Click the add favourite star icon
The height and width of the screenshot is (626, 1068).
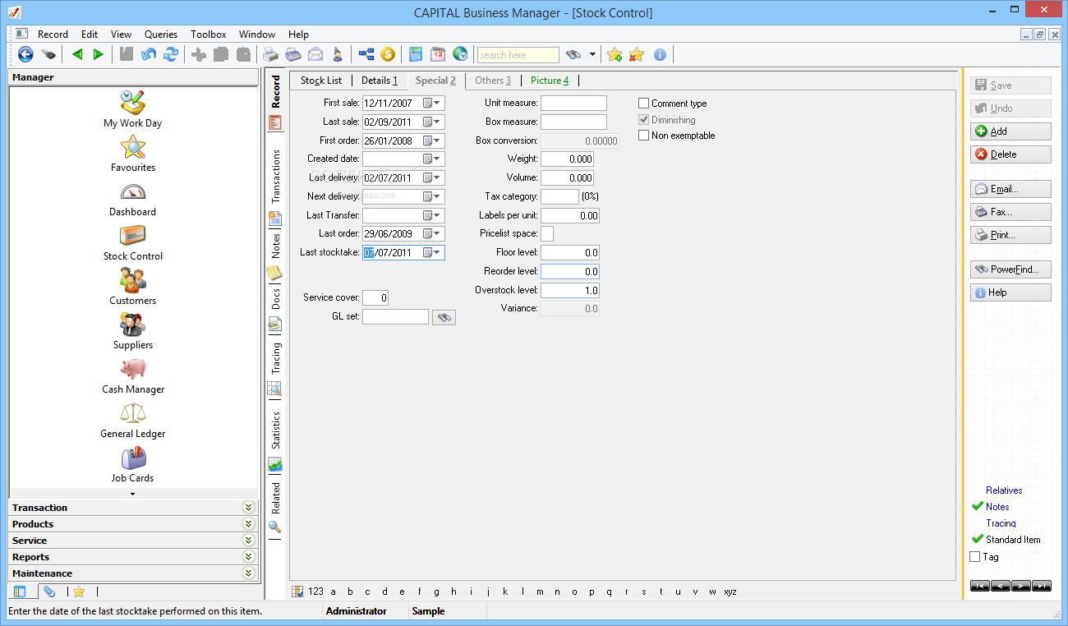point(614,54)
